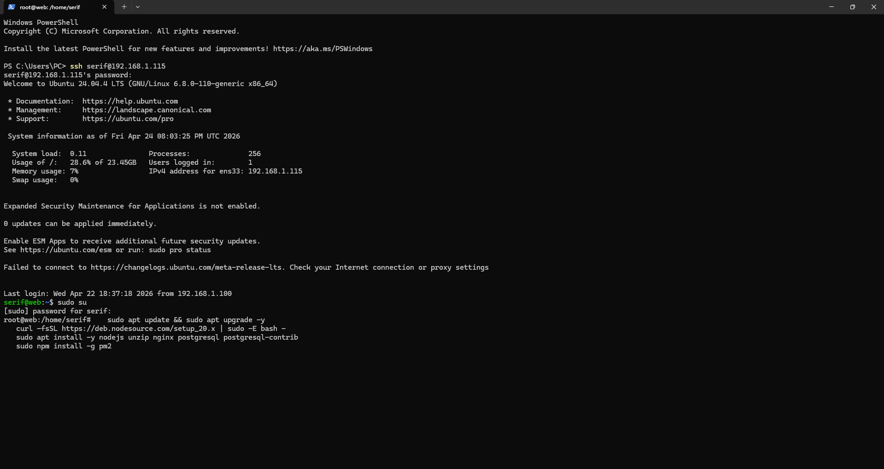
Task: Click the "serif@192.168.1.115's password:" line
Action: click(68, 75)
